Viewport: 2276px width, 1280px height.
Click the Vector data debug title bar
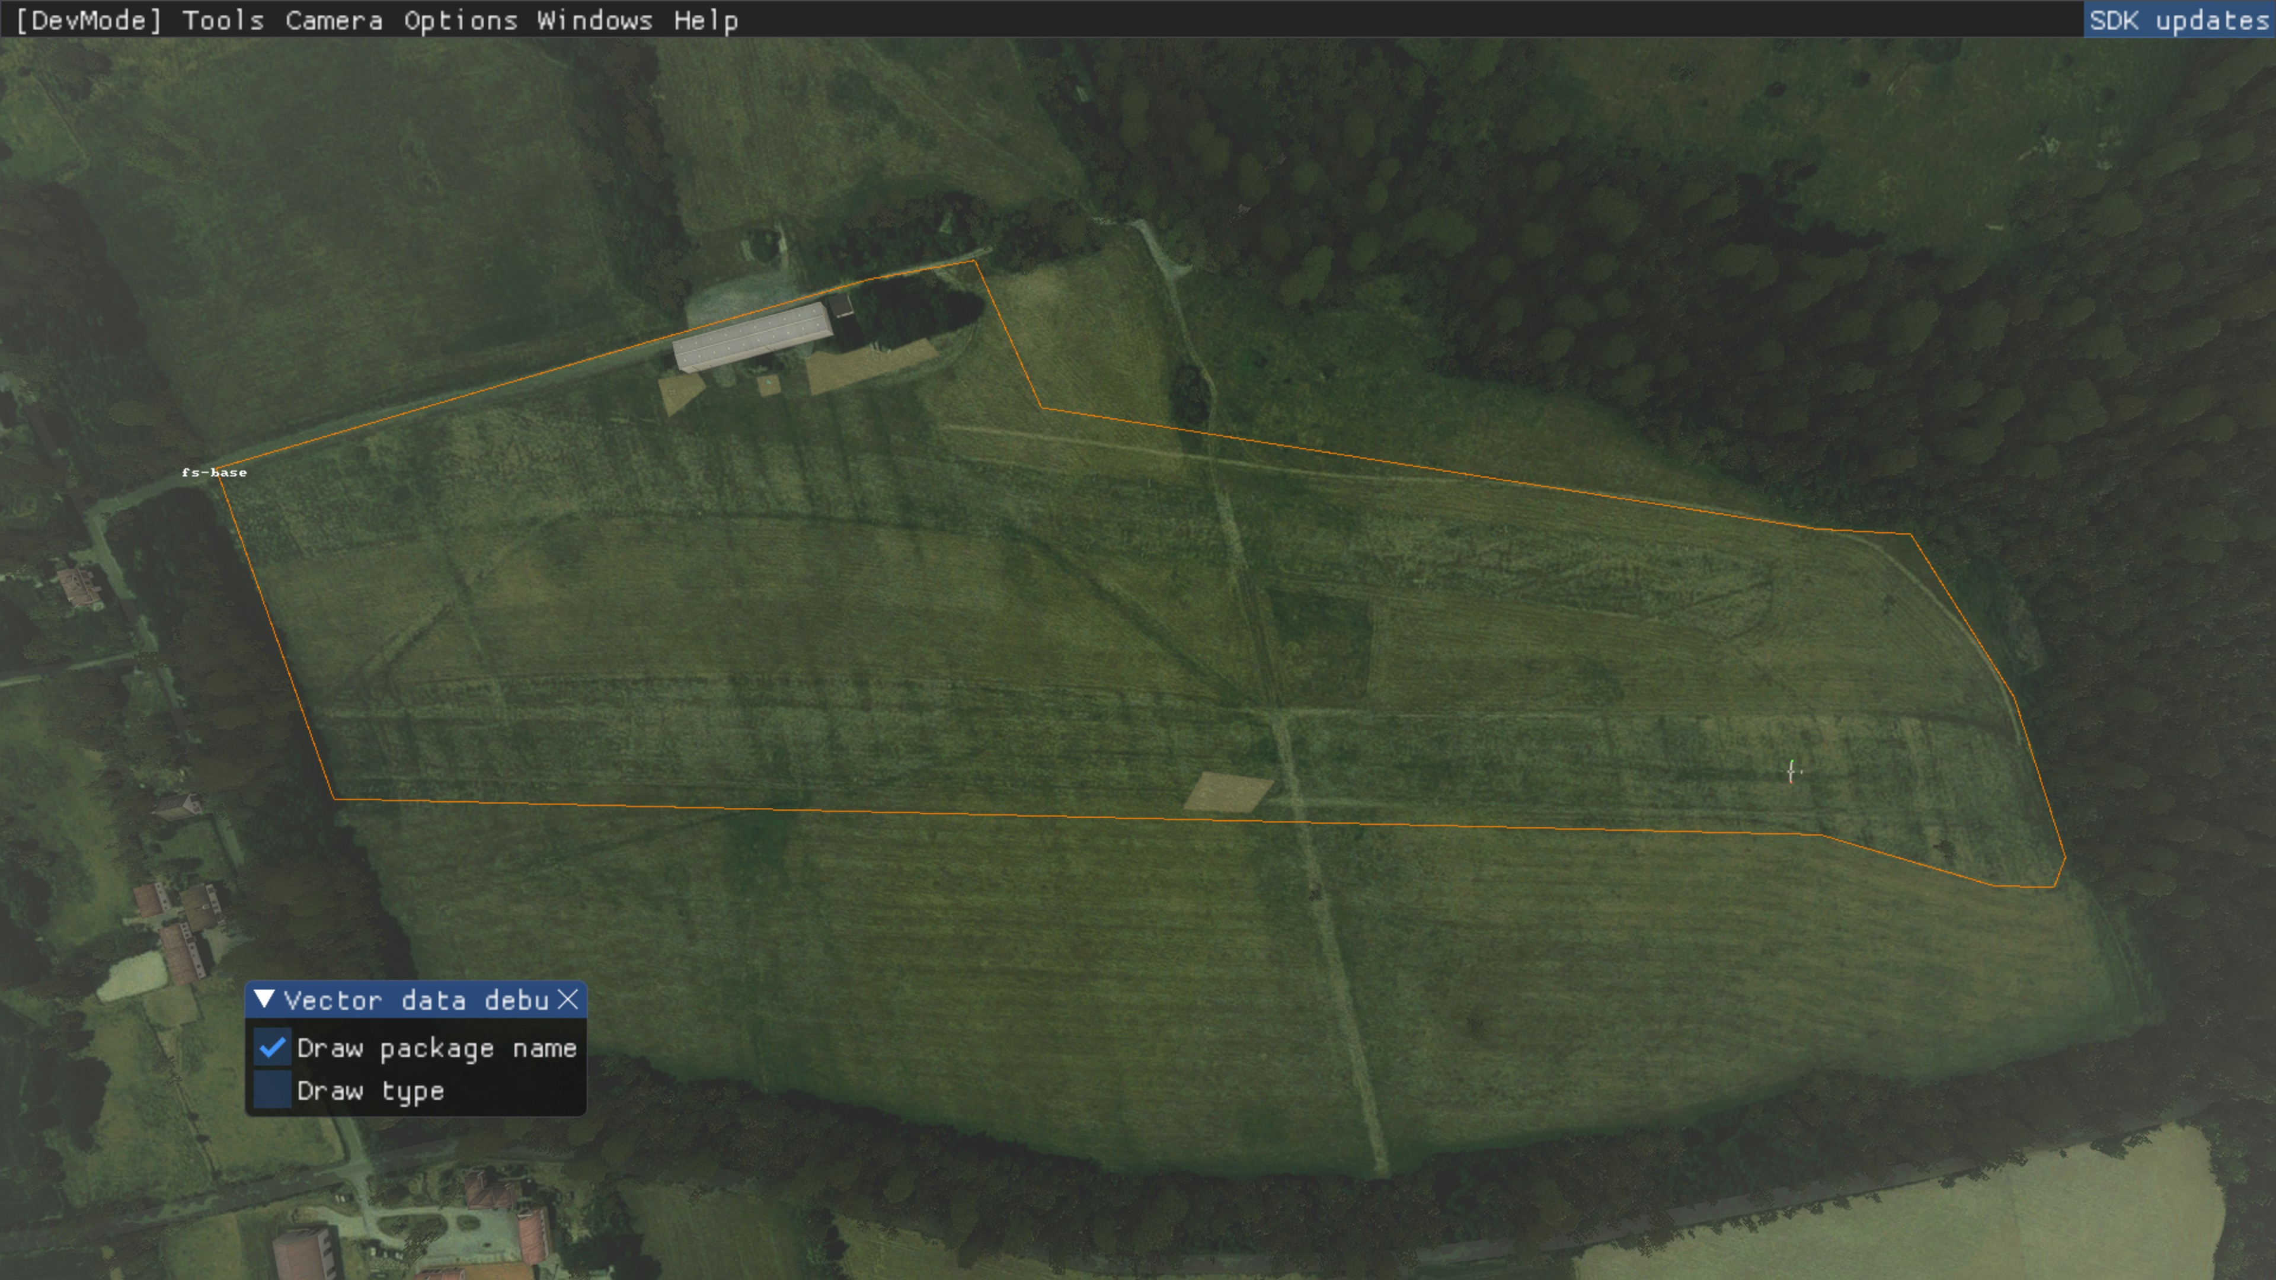(415, 1000)
